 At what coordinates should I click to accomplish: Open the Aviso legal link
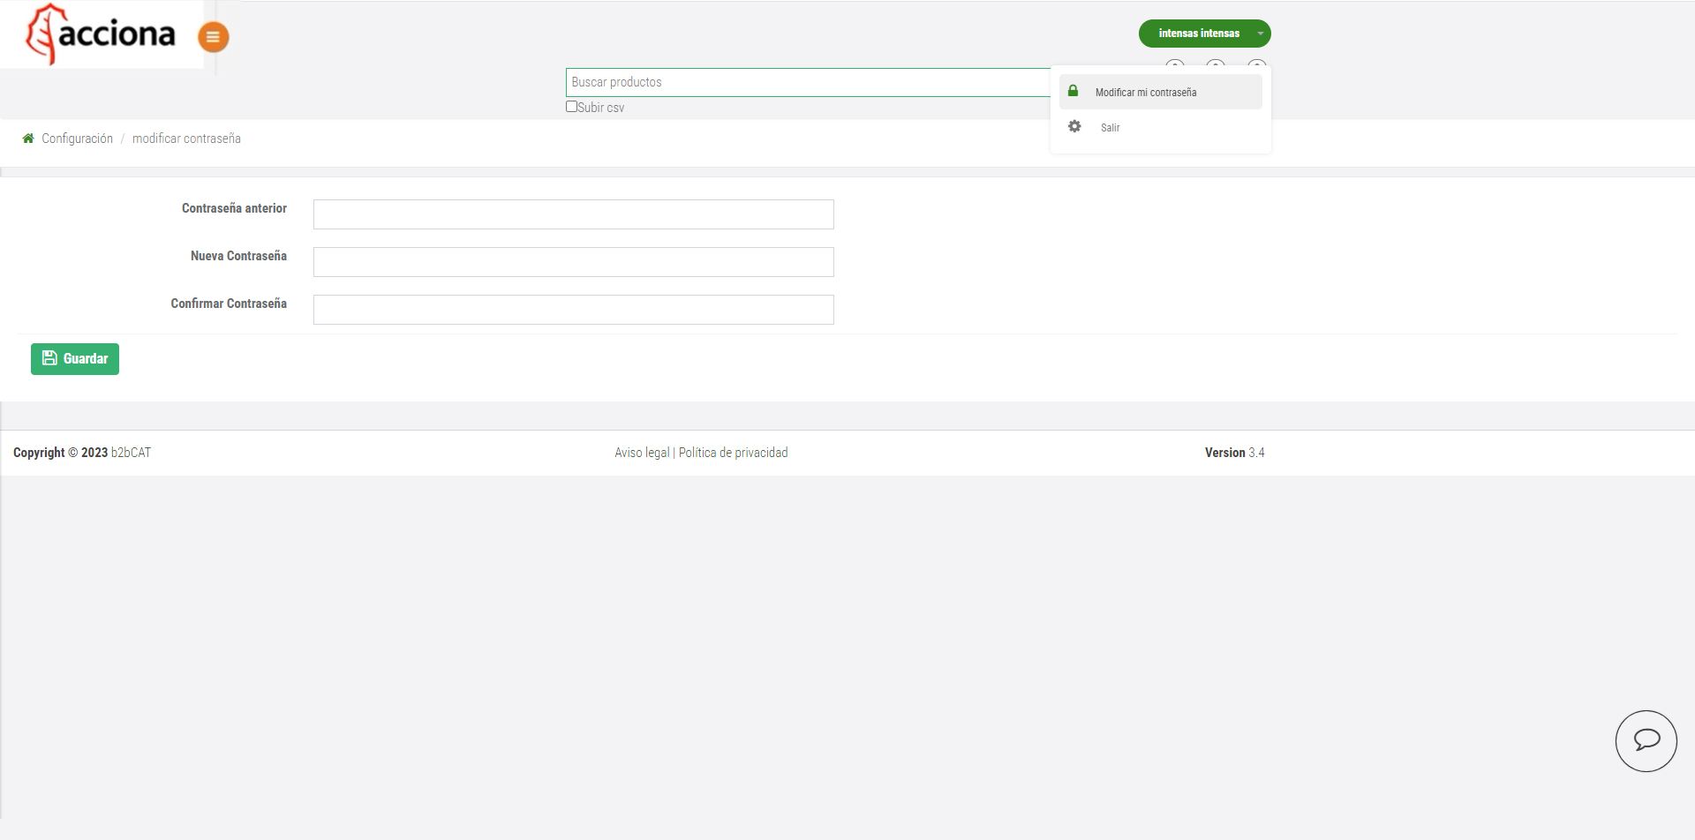(x=640, y=452)
